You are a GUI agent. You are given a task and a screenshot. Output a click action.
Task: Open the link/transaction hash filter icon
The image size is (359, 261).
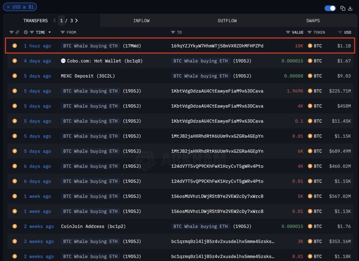[x=17, y=32]
